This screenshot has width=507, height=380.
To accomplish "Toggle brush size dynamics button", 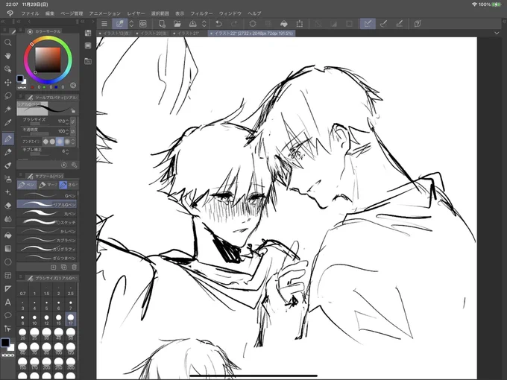I will tap(73, 121).
